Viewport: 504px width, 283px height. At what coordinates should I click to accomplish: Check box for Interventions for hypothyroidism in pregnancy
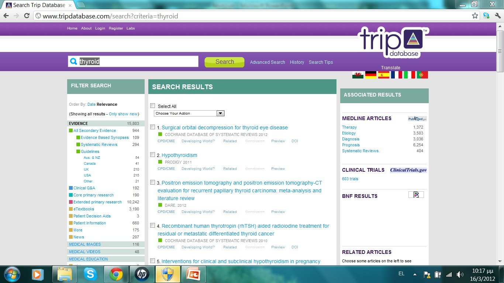tap(153, 261)
